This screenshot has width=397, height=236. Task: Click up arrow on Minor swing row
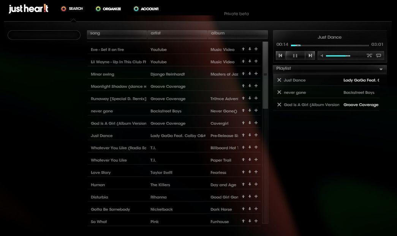click(243, 74)
